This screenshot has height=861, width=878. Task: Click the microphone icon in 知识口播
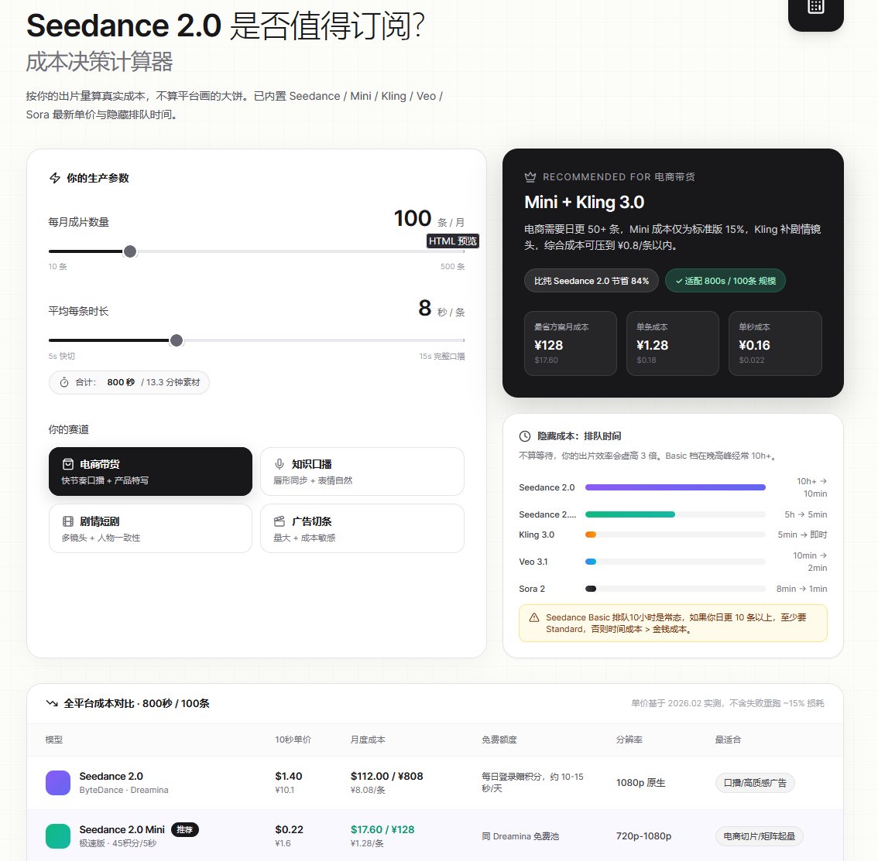[280, 464]
